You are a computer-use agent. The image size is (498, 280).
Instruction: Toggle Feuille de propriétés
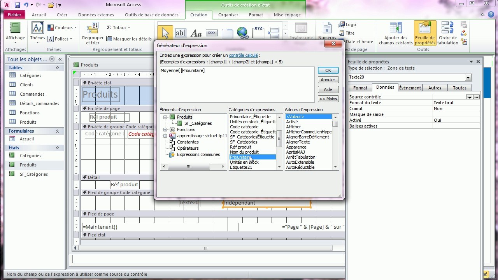(425, 33)
